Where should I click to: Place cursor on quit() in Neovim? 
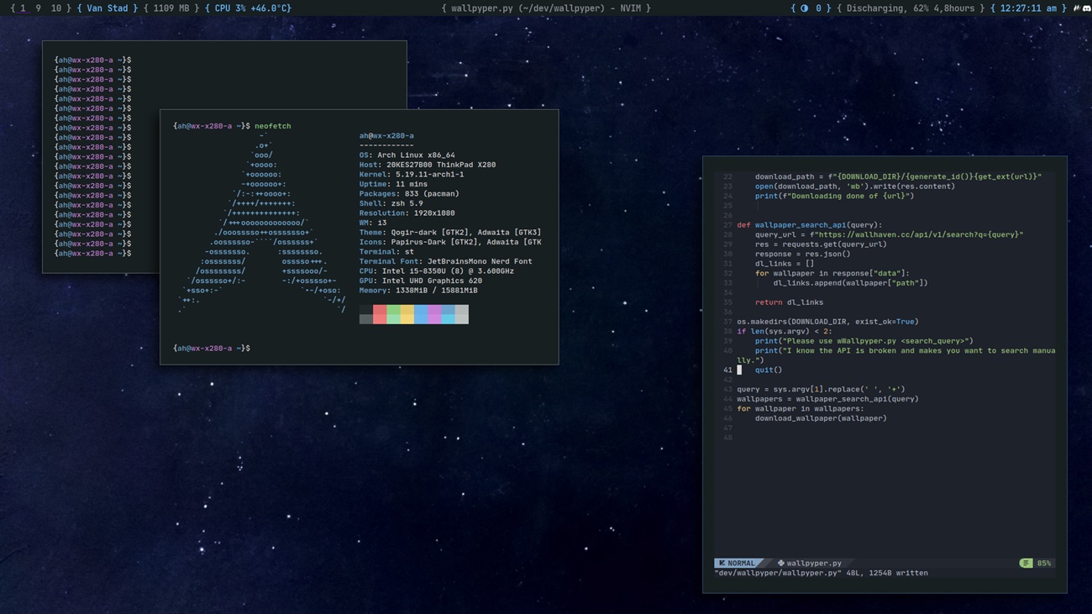[769, 370]
